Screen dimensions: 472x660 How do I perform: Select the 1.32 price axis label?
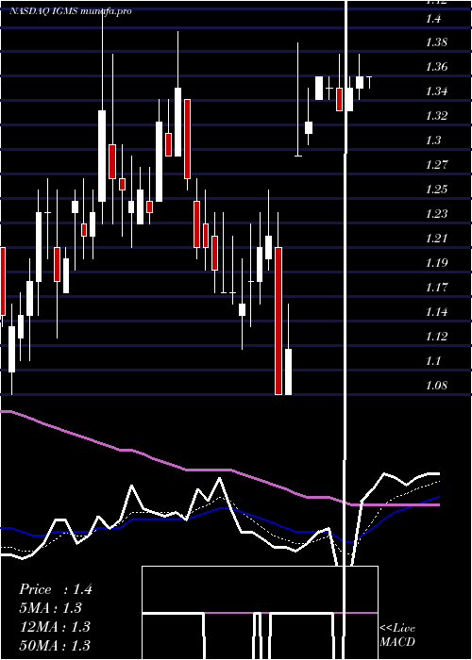pos(436,116)
